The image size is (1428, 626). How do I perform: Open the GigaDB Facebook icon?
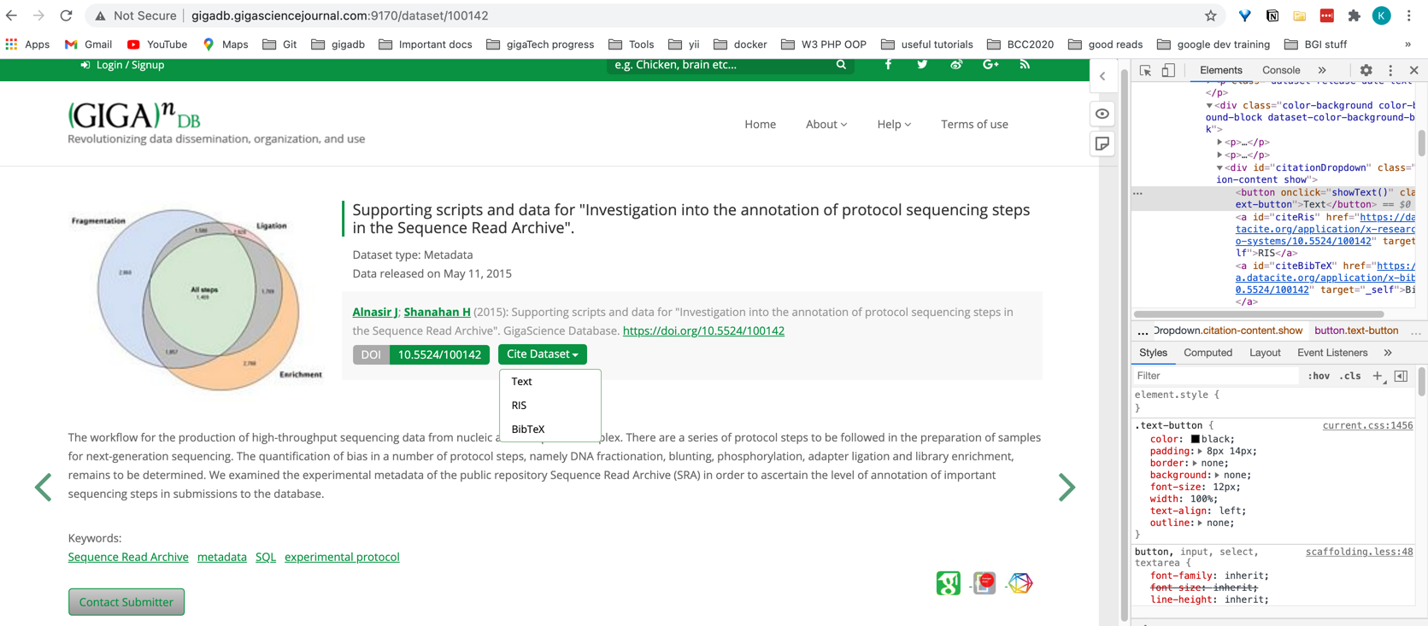click(888, 65)
